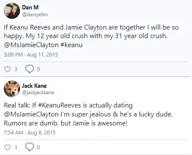Viewport: 192px width, 155px height.
Task: Click the like count 3 on Dan's tweet
Action: [16, 69]
